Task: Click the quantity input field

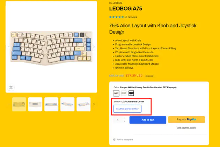Action: click(x=118, y=120)
